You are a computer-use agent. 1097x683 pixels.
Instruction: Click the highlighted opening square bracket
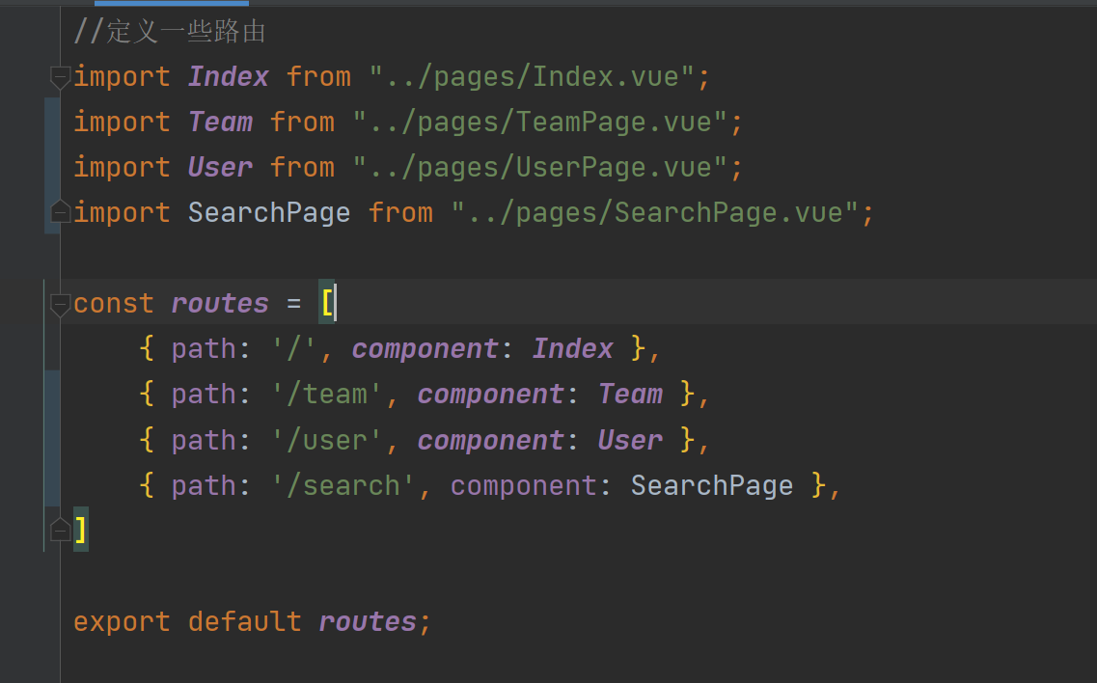click(x=327, y=304)
